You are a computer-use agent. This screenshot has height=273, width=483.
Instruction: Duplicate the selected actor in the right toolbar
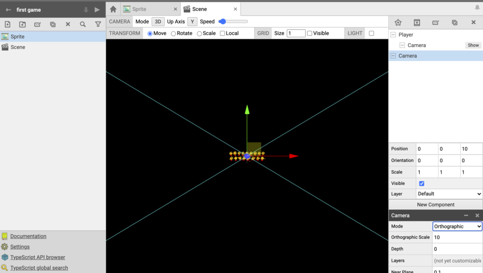[455, 23]
